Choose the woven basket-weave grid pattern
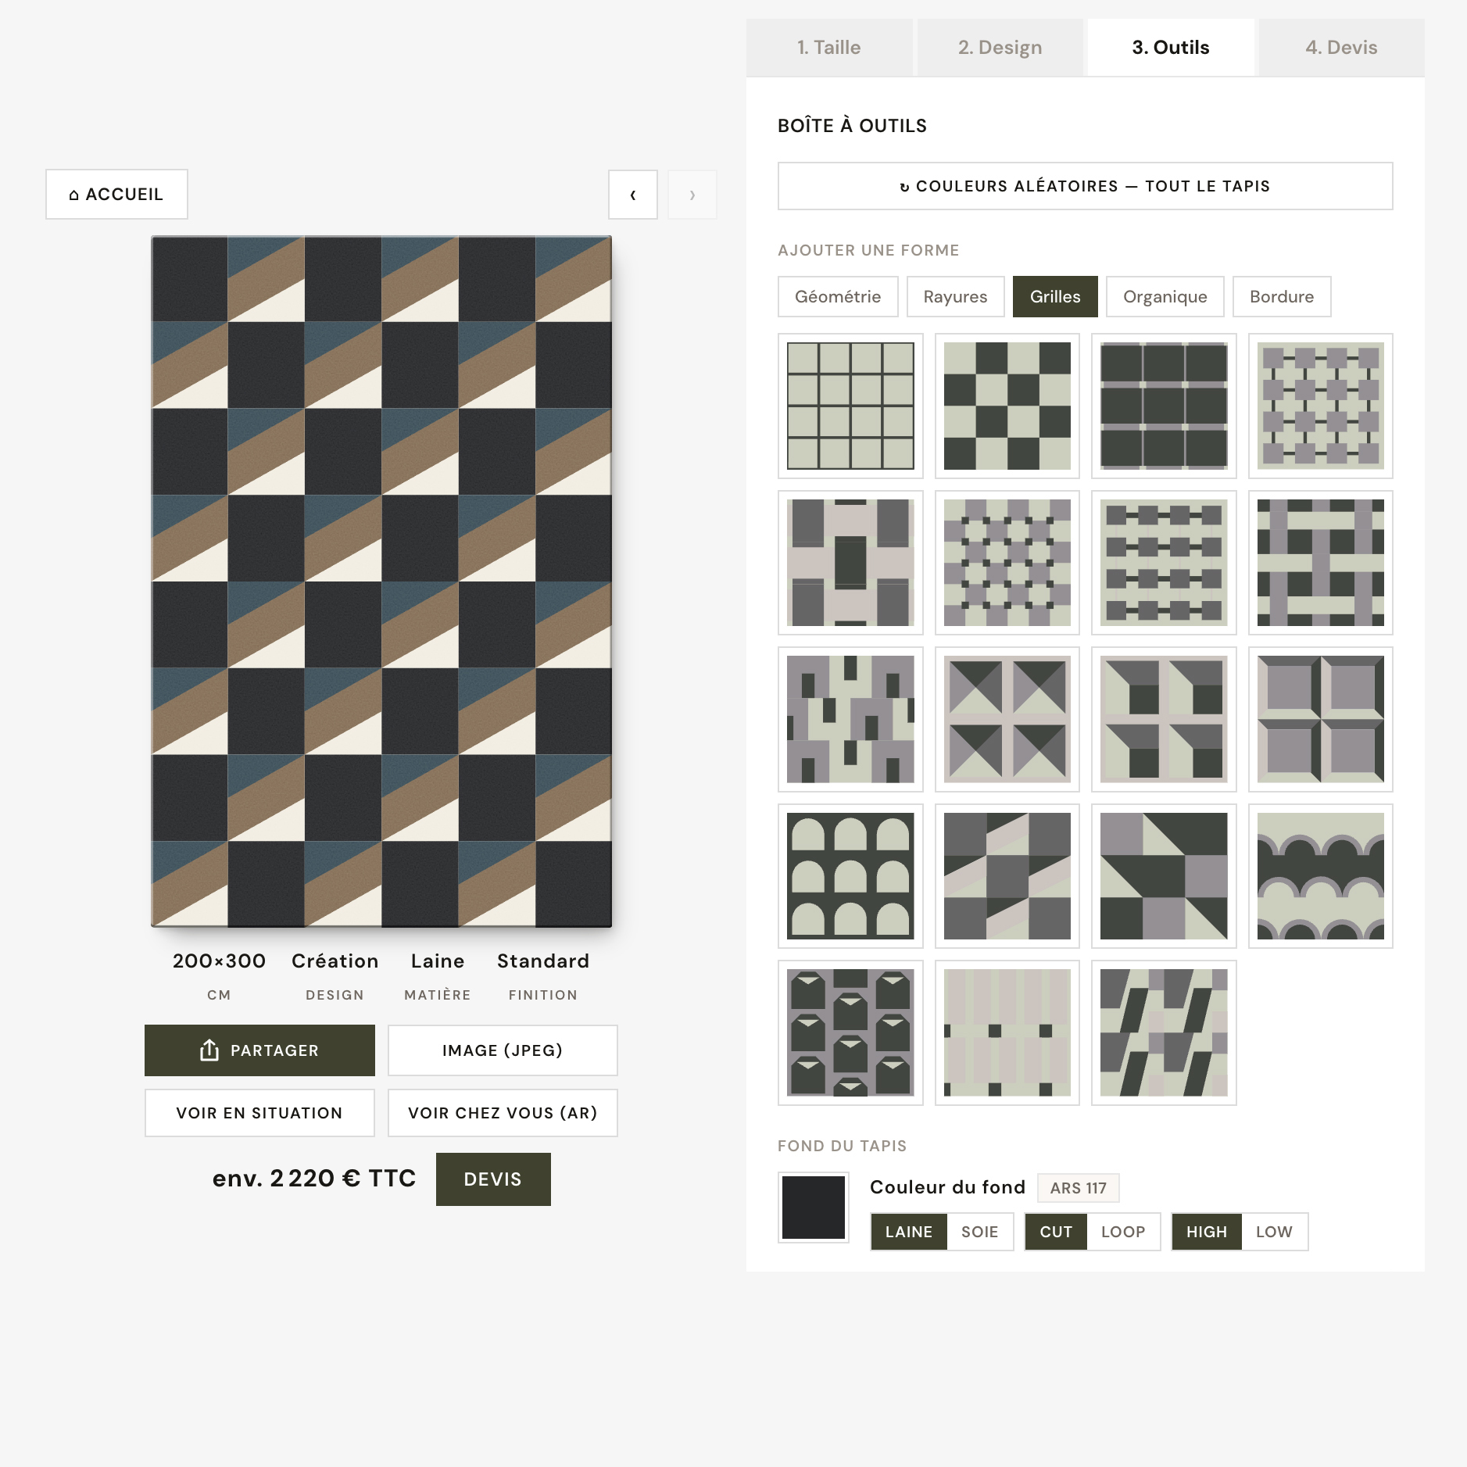 point(1320,563)
